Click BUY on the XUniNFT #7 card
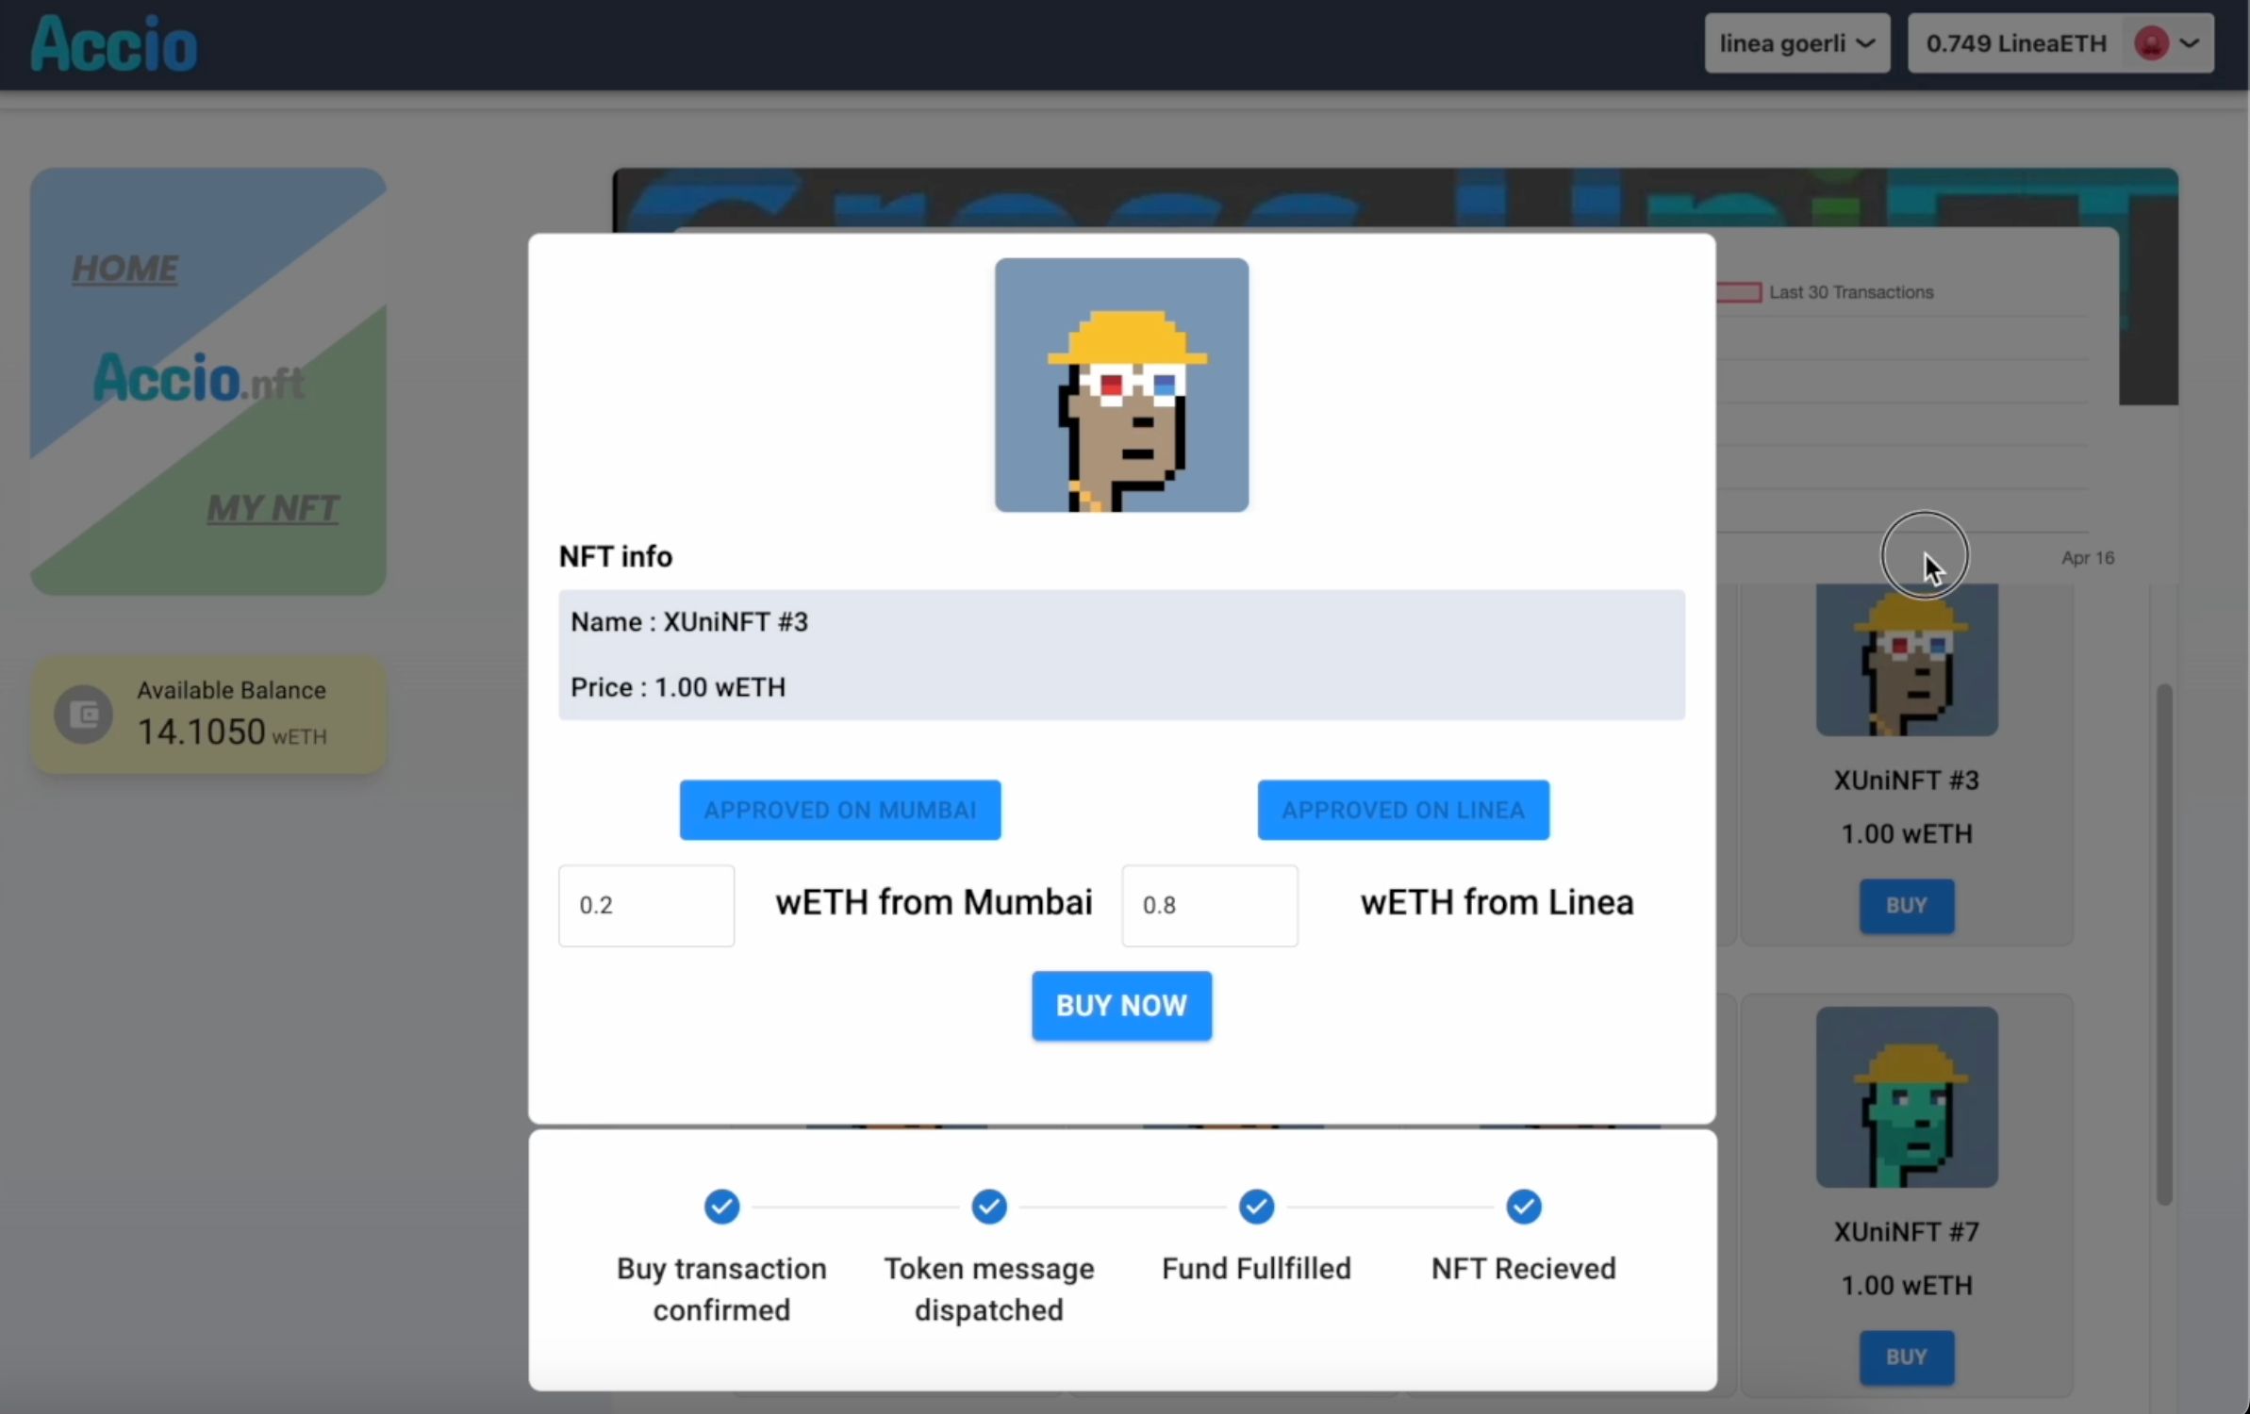 1907,1357
